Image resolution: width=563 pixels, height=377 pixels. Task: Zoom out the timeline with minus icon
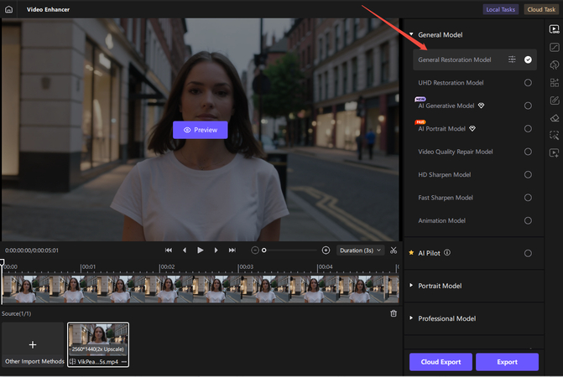(254, 250)
